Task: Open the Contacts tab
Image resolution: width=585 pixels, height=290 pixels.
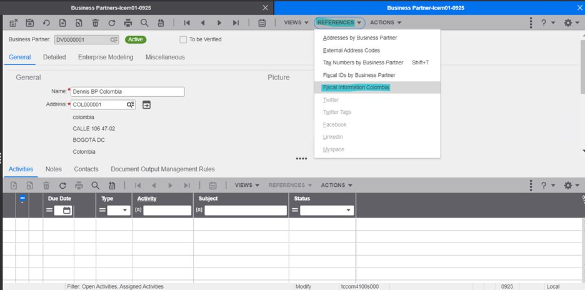Action: pos(86,169)
